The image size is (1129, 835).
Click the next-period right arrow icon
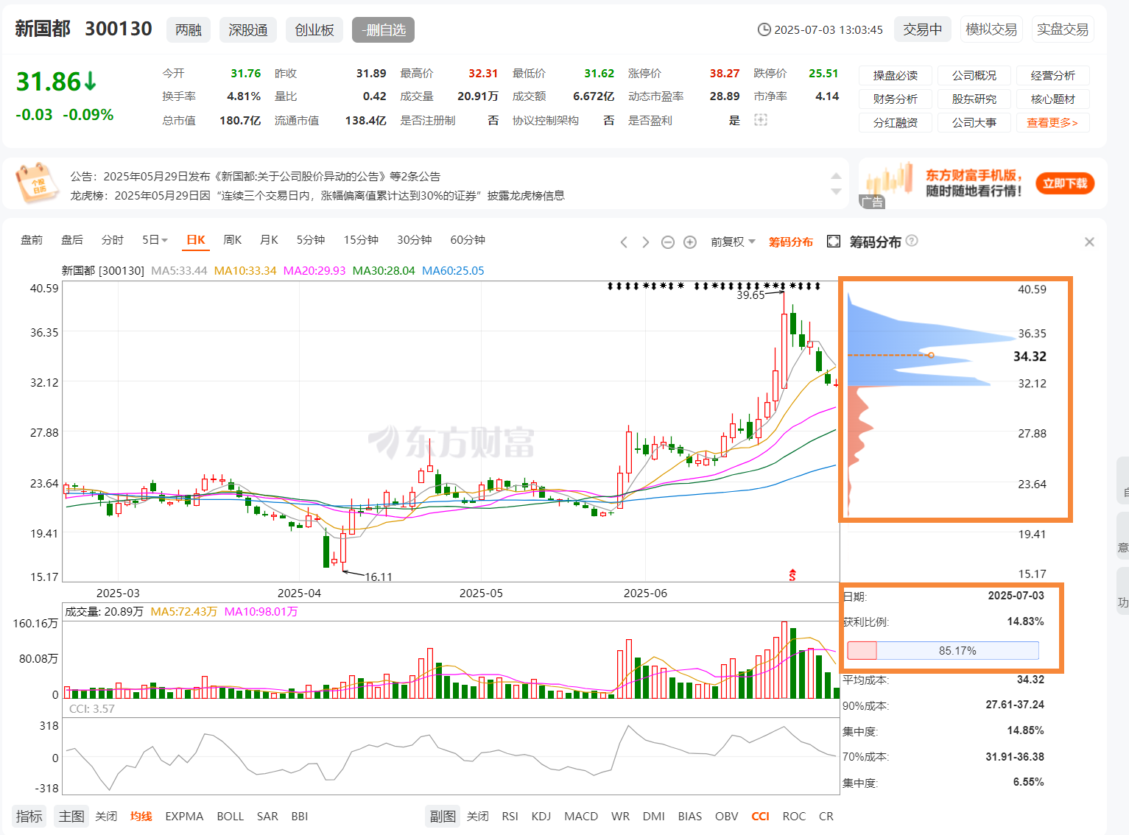(x=645, y=242)
